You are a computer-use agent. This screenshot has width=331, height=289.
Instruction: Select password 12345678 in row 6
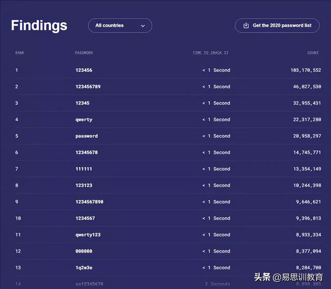pos(86,152)
